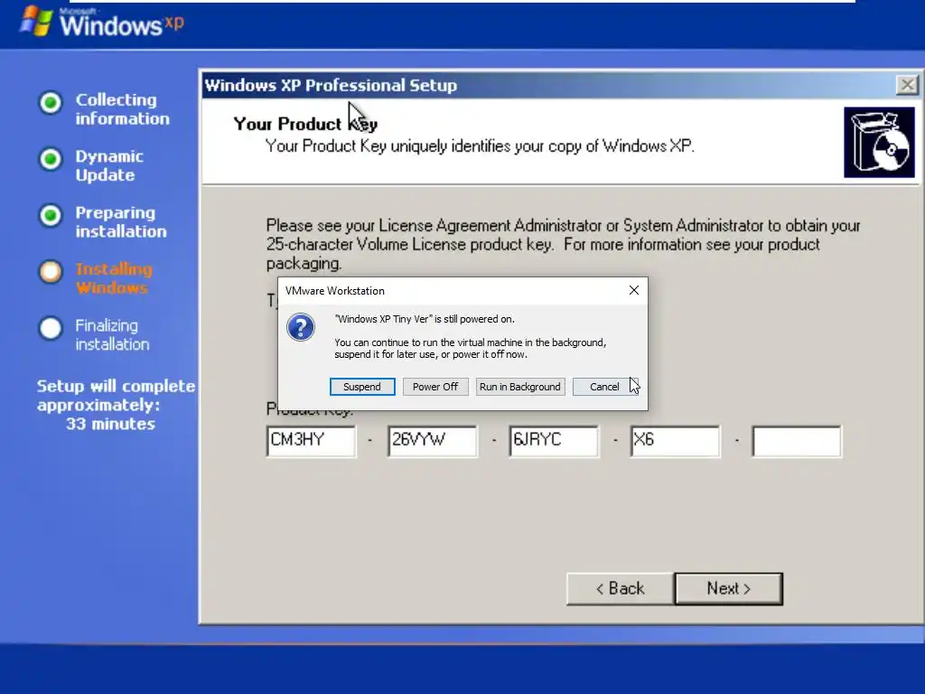Click Preparing installation step indicator
The image size is (925, 694).
pyautogui.click(x=51, y=215)
